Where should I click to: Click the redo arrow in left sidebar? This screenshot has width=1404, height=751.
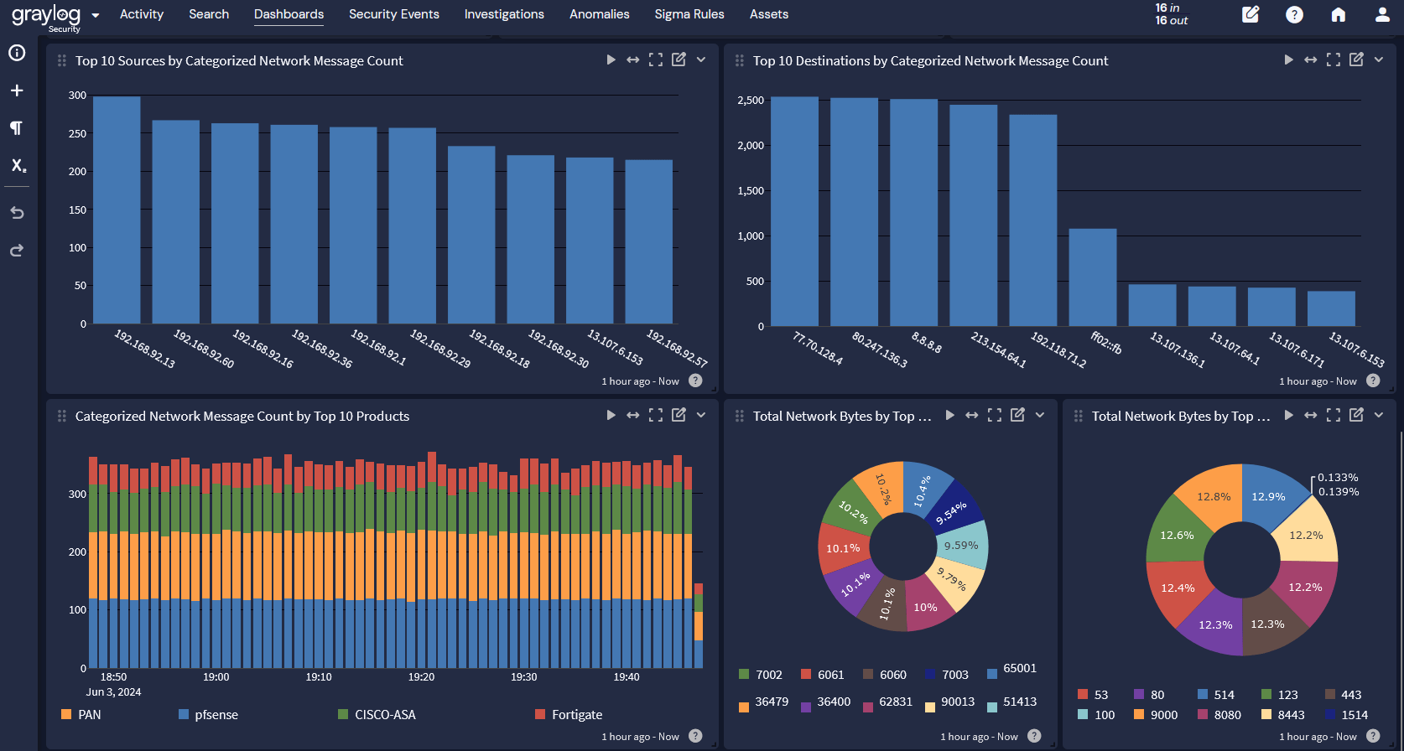[17, 251]
